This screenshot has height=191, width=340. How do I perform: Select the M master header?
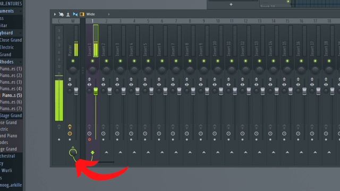point(73,21)
